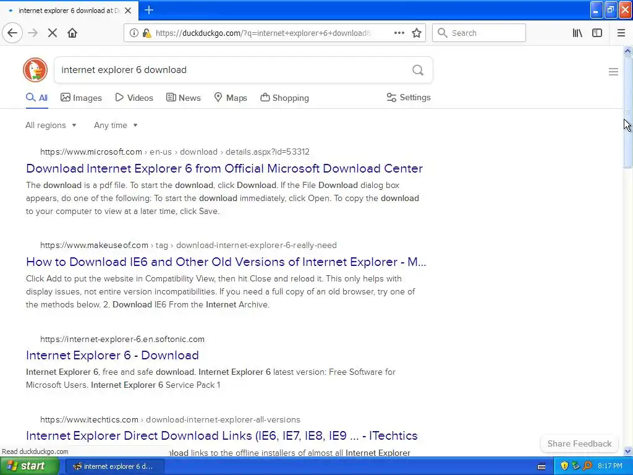Bookmark this page with the star icon
The height and width of the screenshot is (475, 633).
click(x=417, y=33)
